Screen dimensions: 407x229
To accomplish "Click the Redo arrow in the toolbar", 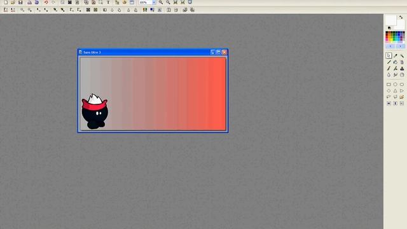I will 53,3.
